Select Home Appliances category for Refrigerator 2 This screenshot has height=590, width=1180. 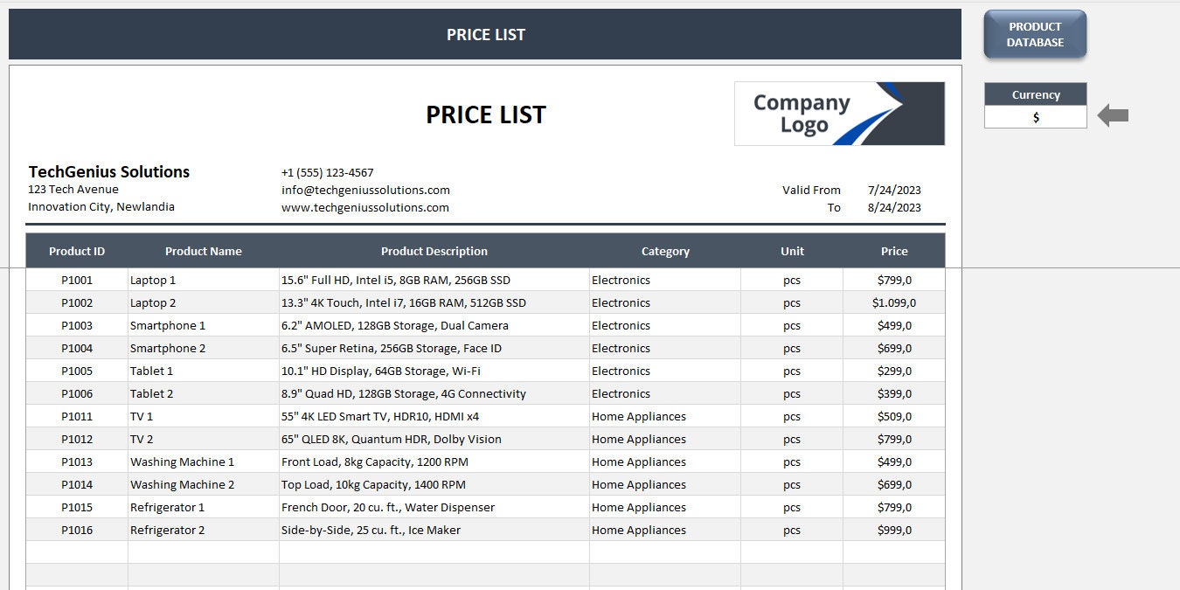pyautogui.click(x=665, y=530)
